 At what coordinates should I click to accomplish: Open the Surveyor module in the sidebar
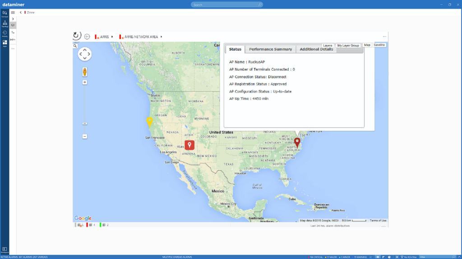(5, 14)
